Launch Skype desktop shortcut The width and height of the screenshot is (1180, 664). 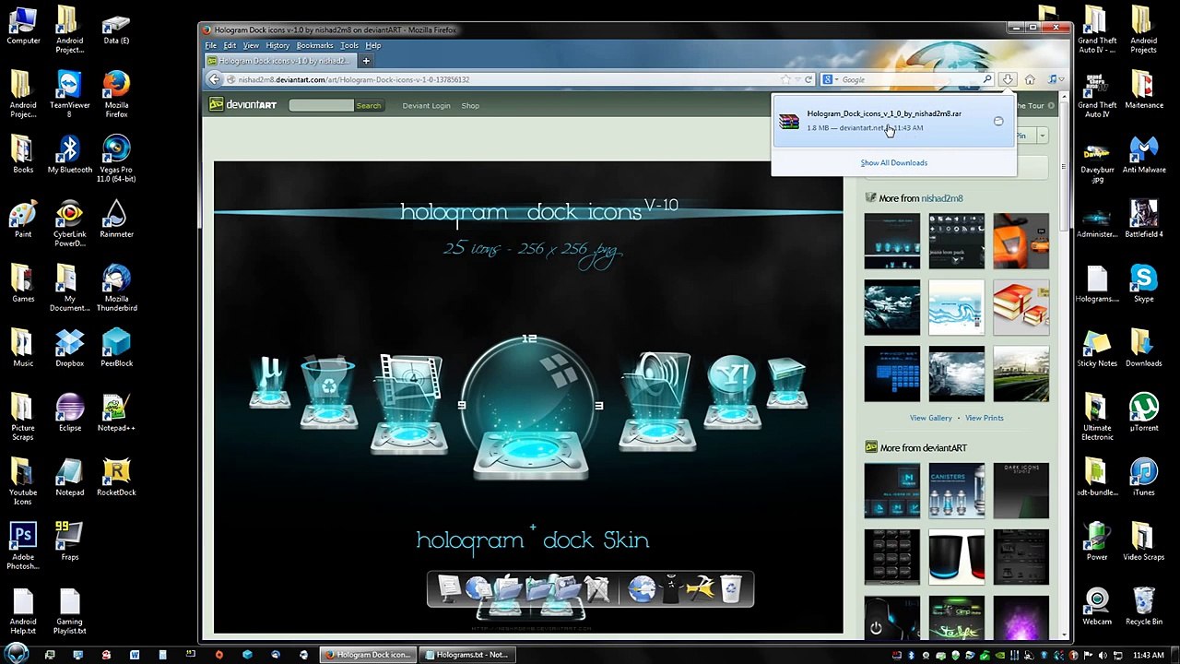[1143, 284]
